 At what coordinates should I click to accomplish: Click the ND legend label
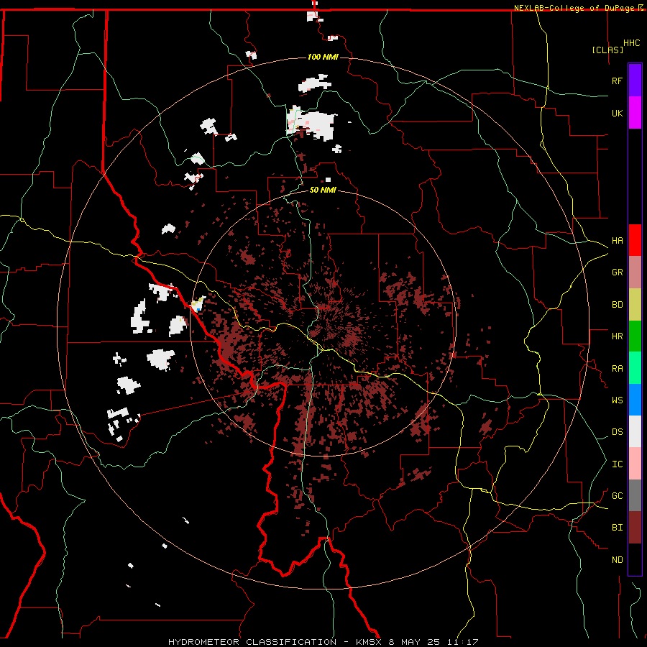pos(617,560)
